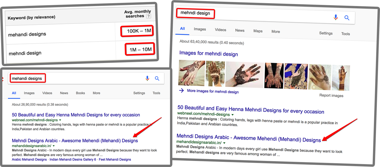The image size is (380, 167).
Task: Click the mehndi design search input field
Action: click(x=265, y=16)
